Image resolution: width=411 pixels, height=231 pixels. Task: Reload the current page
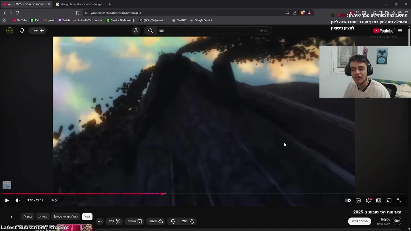point(17,13)
